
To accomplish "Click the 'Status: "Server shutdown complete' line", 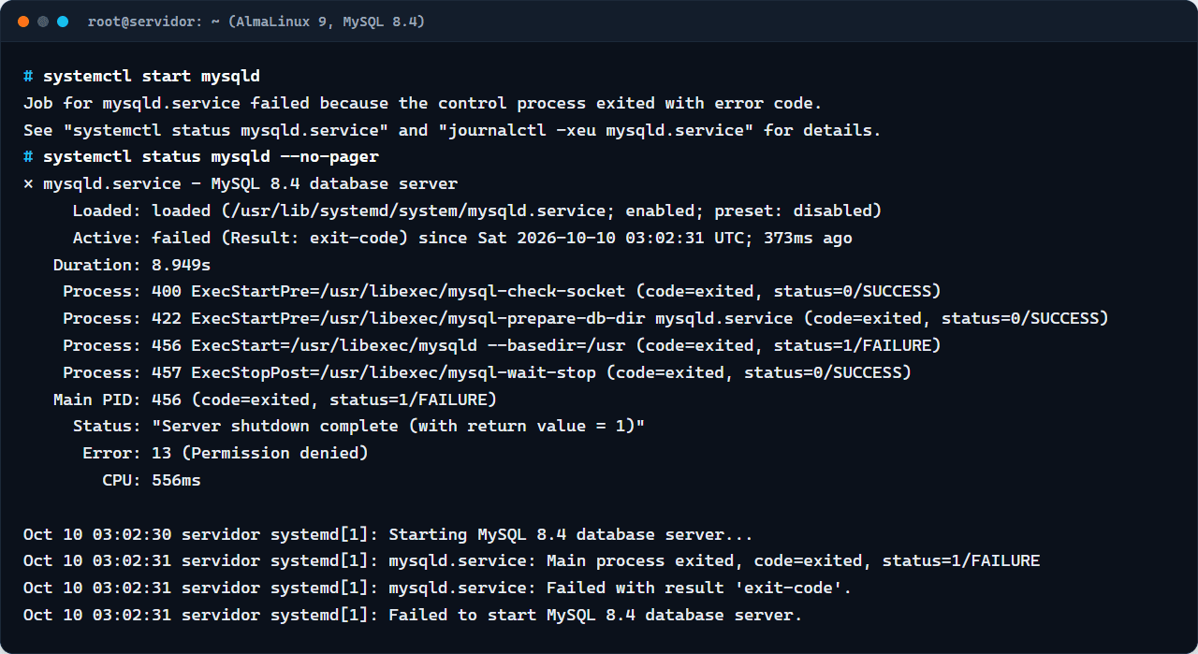I will (358, 427).
